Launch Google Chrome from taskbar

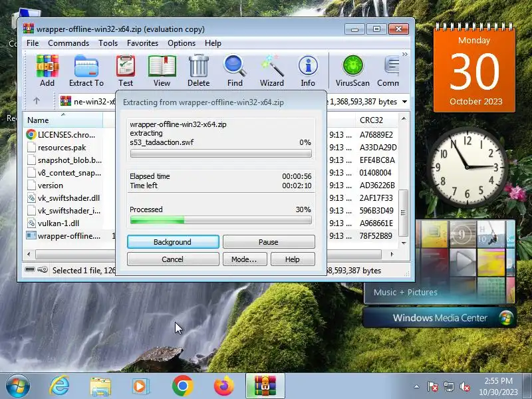click(x=182, y=386)
